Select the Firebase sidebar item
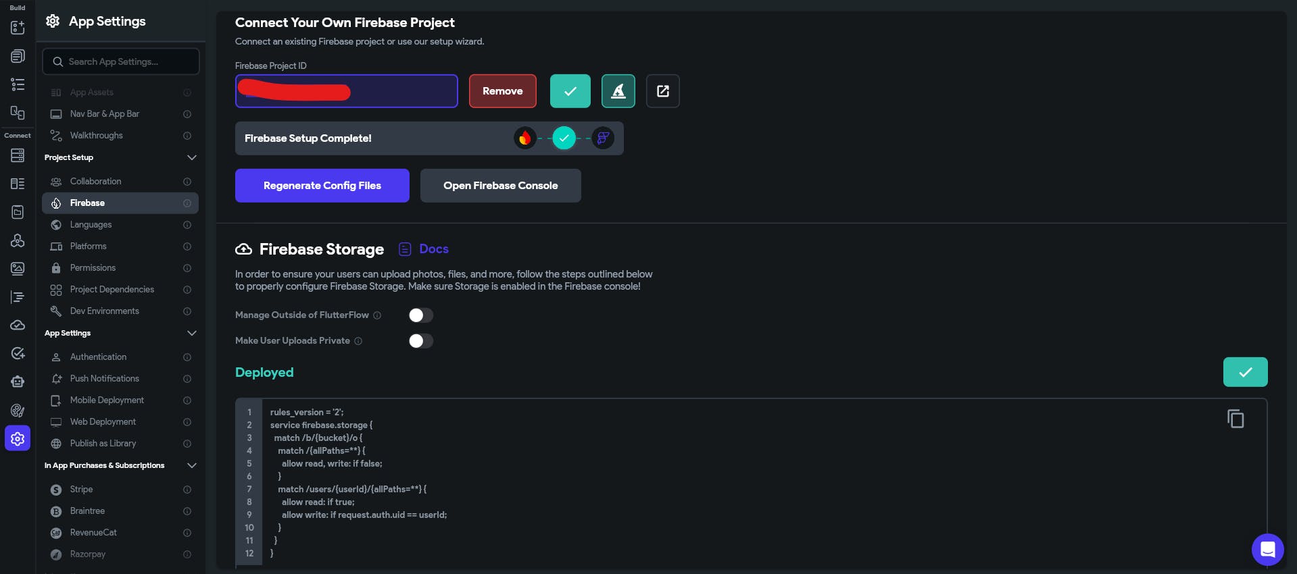 click(x=120, y=203)
